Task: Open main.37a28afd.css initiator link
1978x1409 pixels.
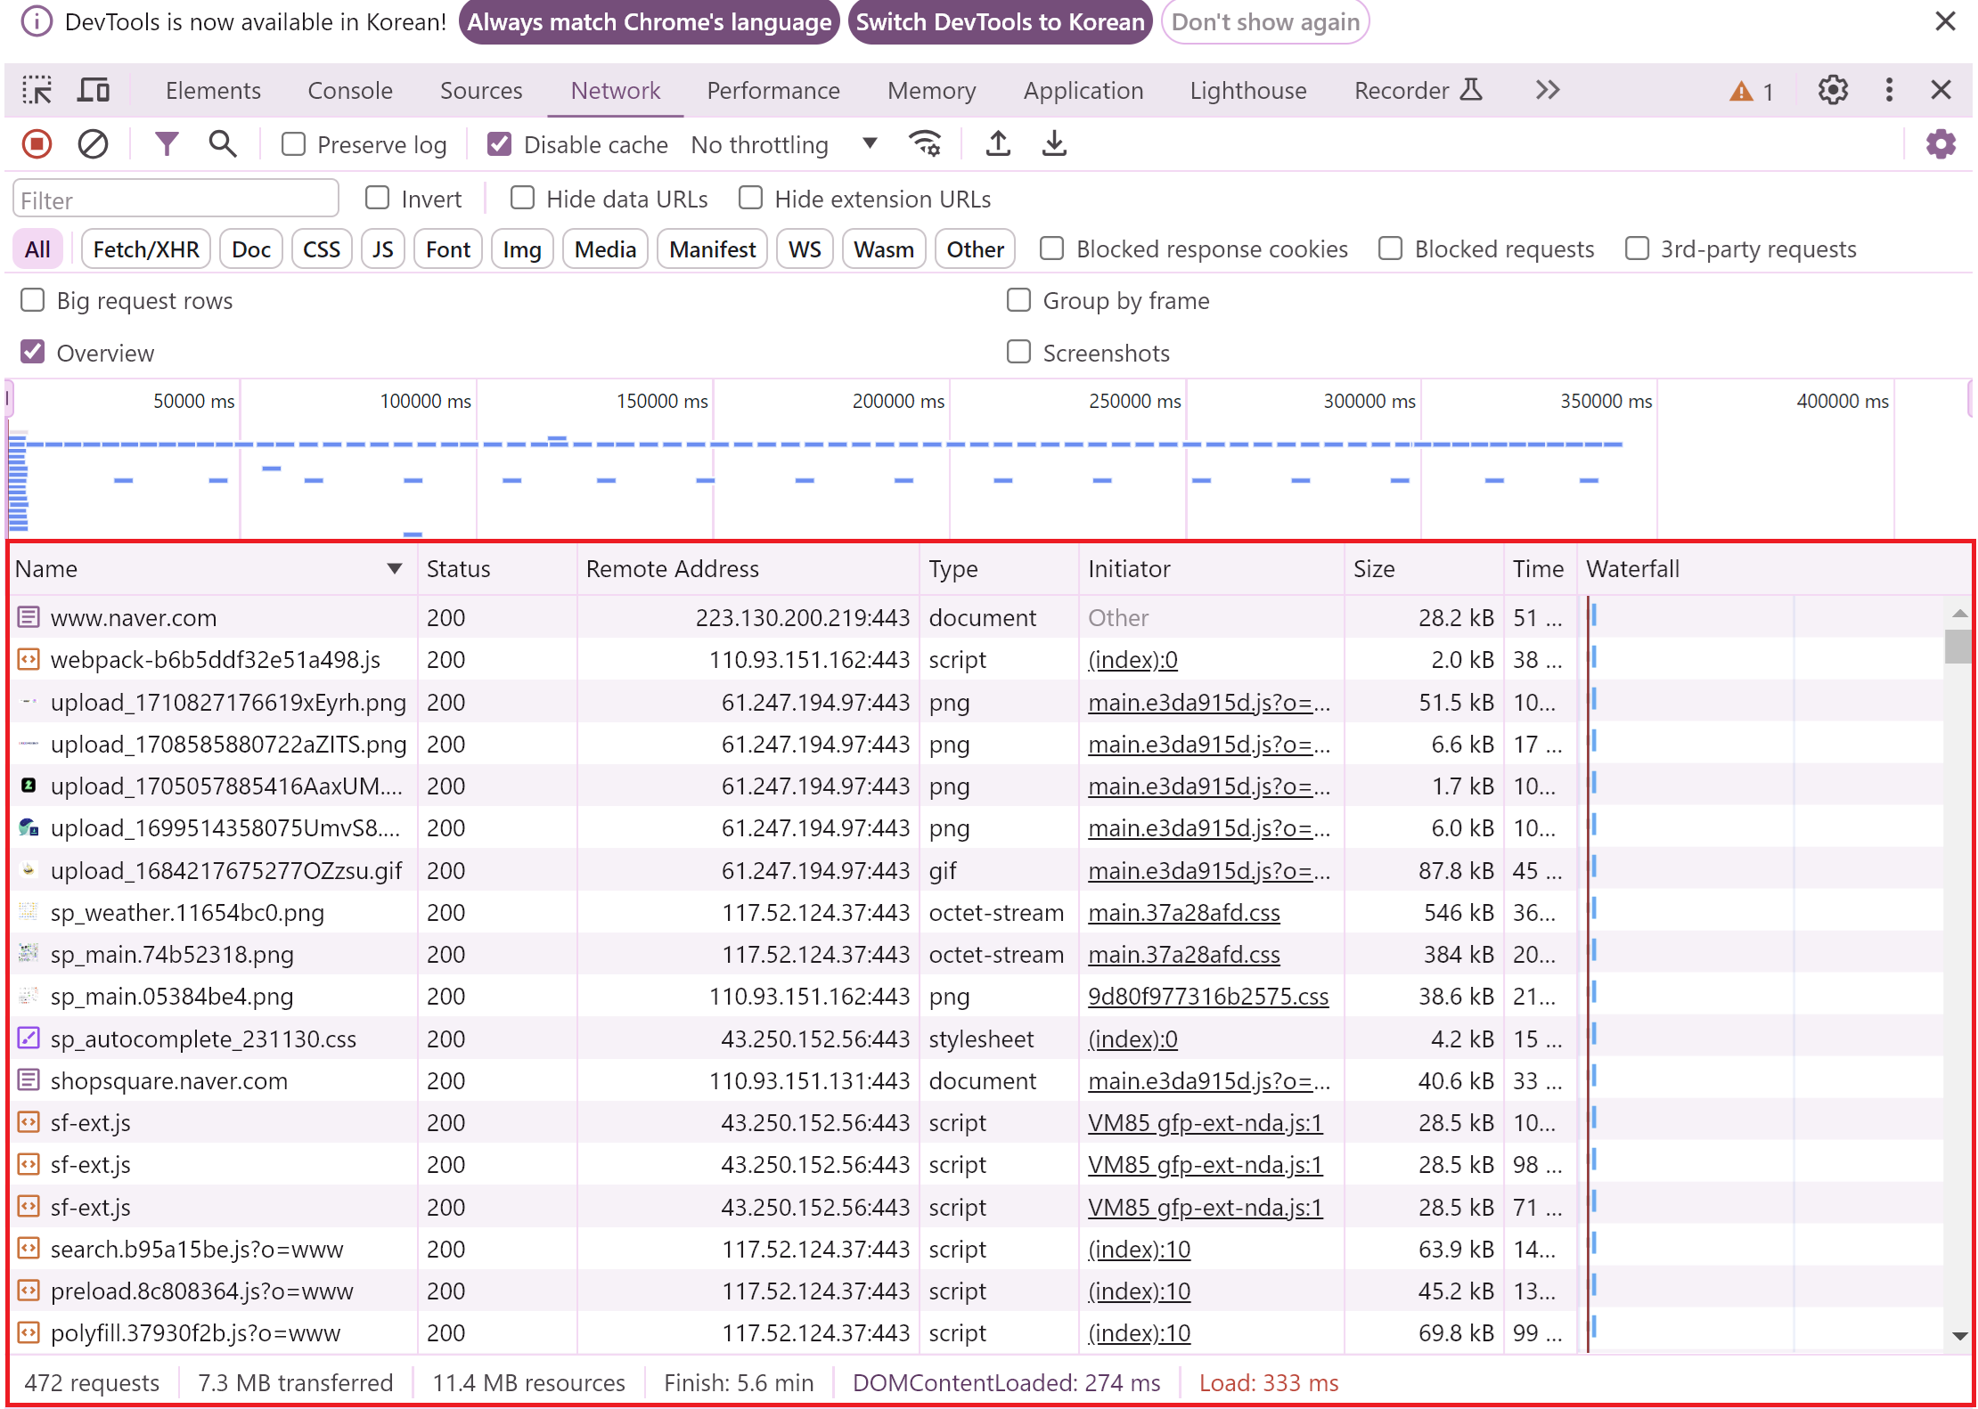Action: tap(1183, 912)
